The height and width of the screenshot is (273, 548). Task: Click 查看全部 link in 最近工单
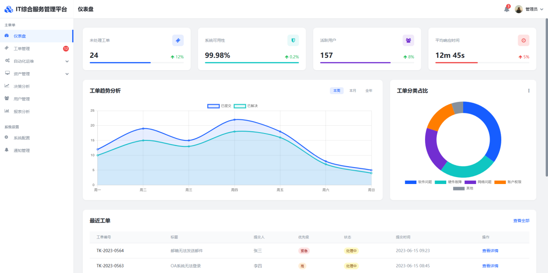(x=521, y=221)
